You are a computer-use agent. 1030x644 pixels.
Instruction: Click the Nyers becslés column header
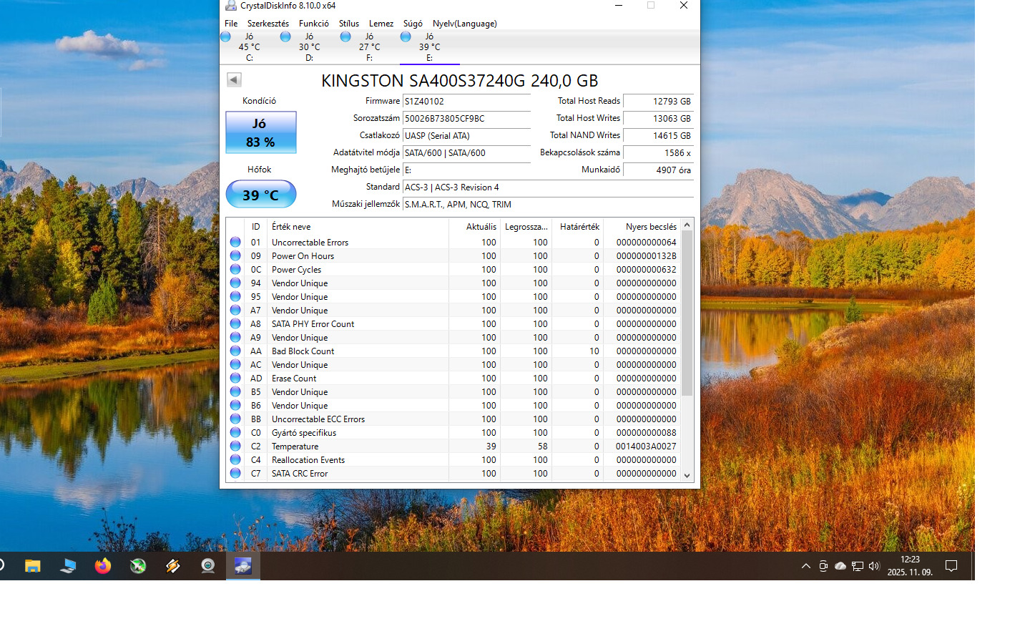[x=642, y=227]
